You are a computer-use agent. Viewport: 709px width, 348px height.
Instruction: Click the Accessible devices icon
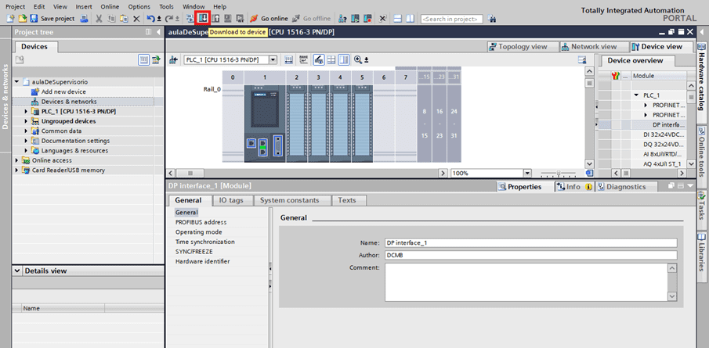point(342,19)
